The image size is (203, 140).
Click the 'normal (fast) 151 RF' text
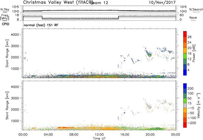tap(41, 25)
